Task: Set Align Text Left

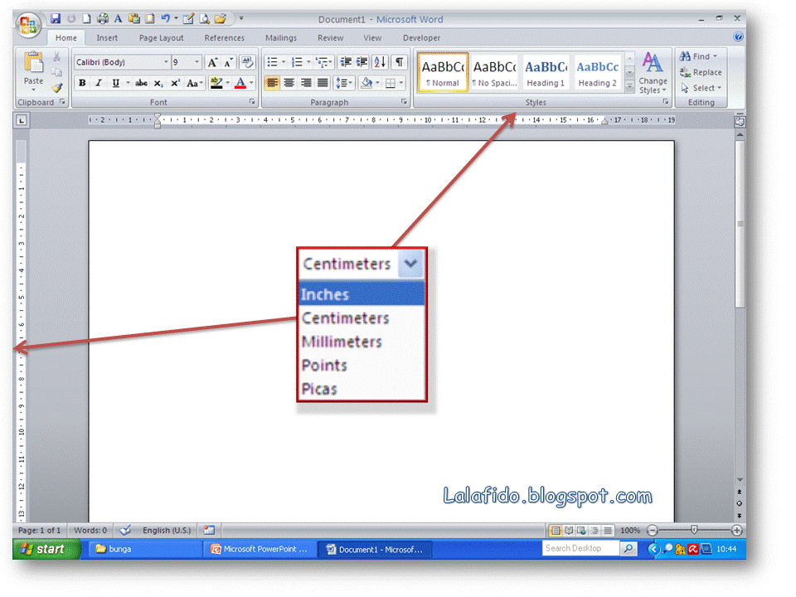Action: pyautogui.click(x=272, y=83)
